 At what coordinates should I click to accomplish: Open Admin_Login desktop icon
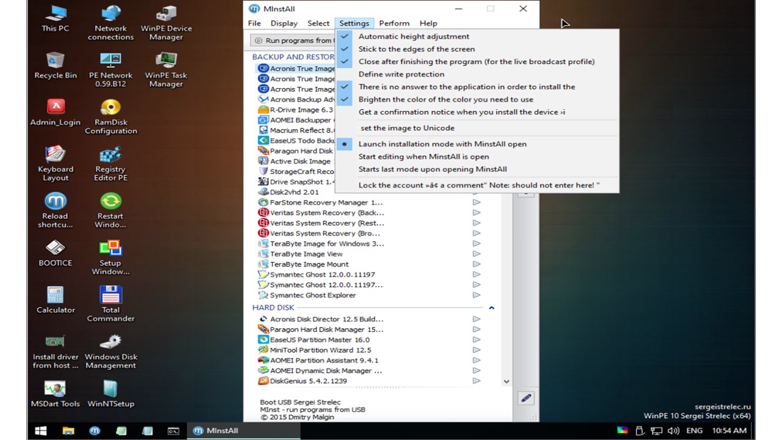[56, 112]
